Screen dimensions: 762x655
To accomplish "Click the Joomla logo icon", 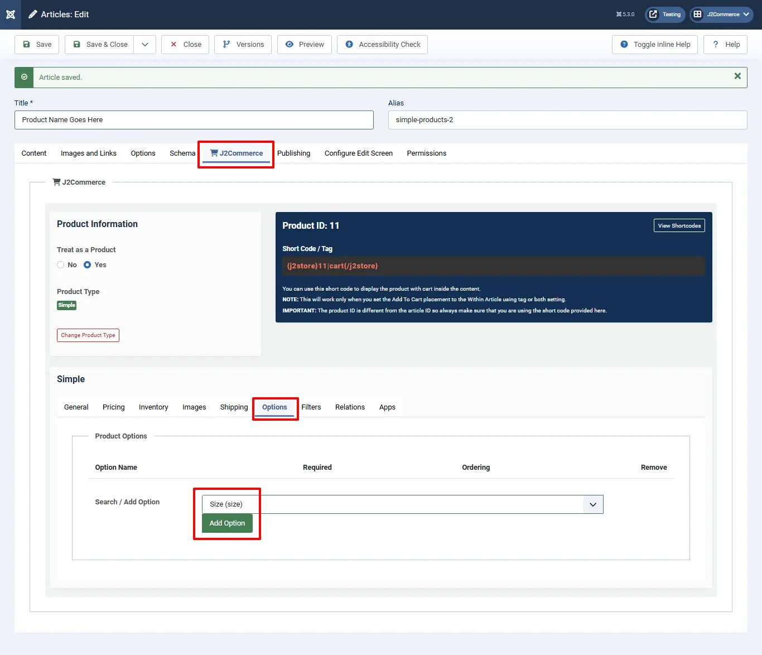I will coord(11,15).
